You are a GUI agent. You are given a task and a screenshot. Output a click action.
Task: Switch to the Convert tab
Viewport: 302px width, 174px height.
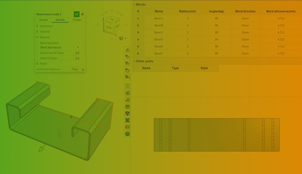[x=43, y=20]
